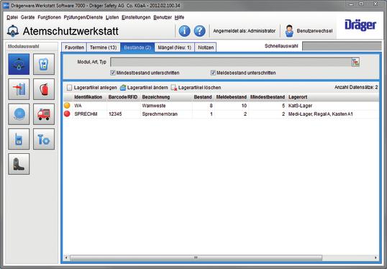Click the Atemschutzwerkstatt mask logo icon
This screenshot has width=387, height=269.
click(13, 31)
